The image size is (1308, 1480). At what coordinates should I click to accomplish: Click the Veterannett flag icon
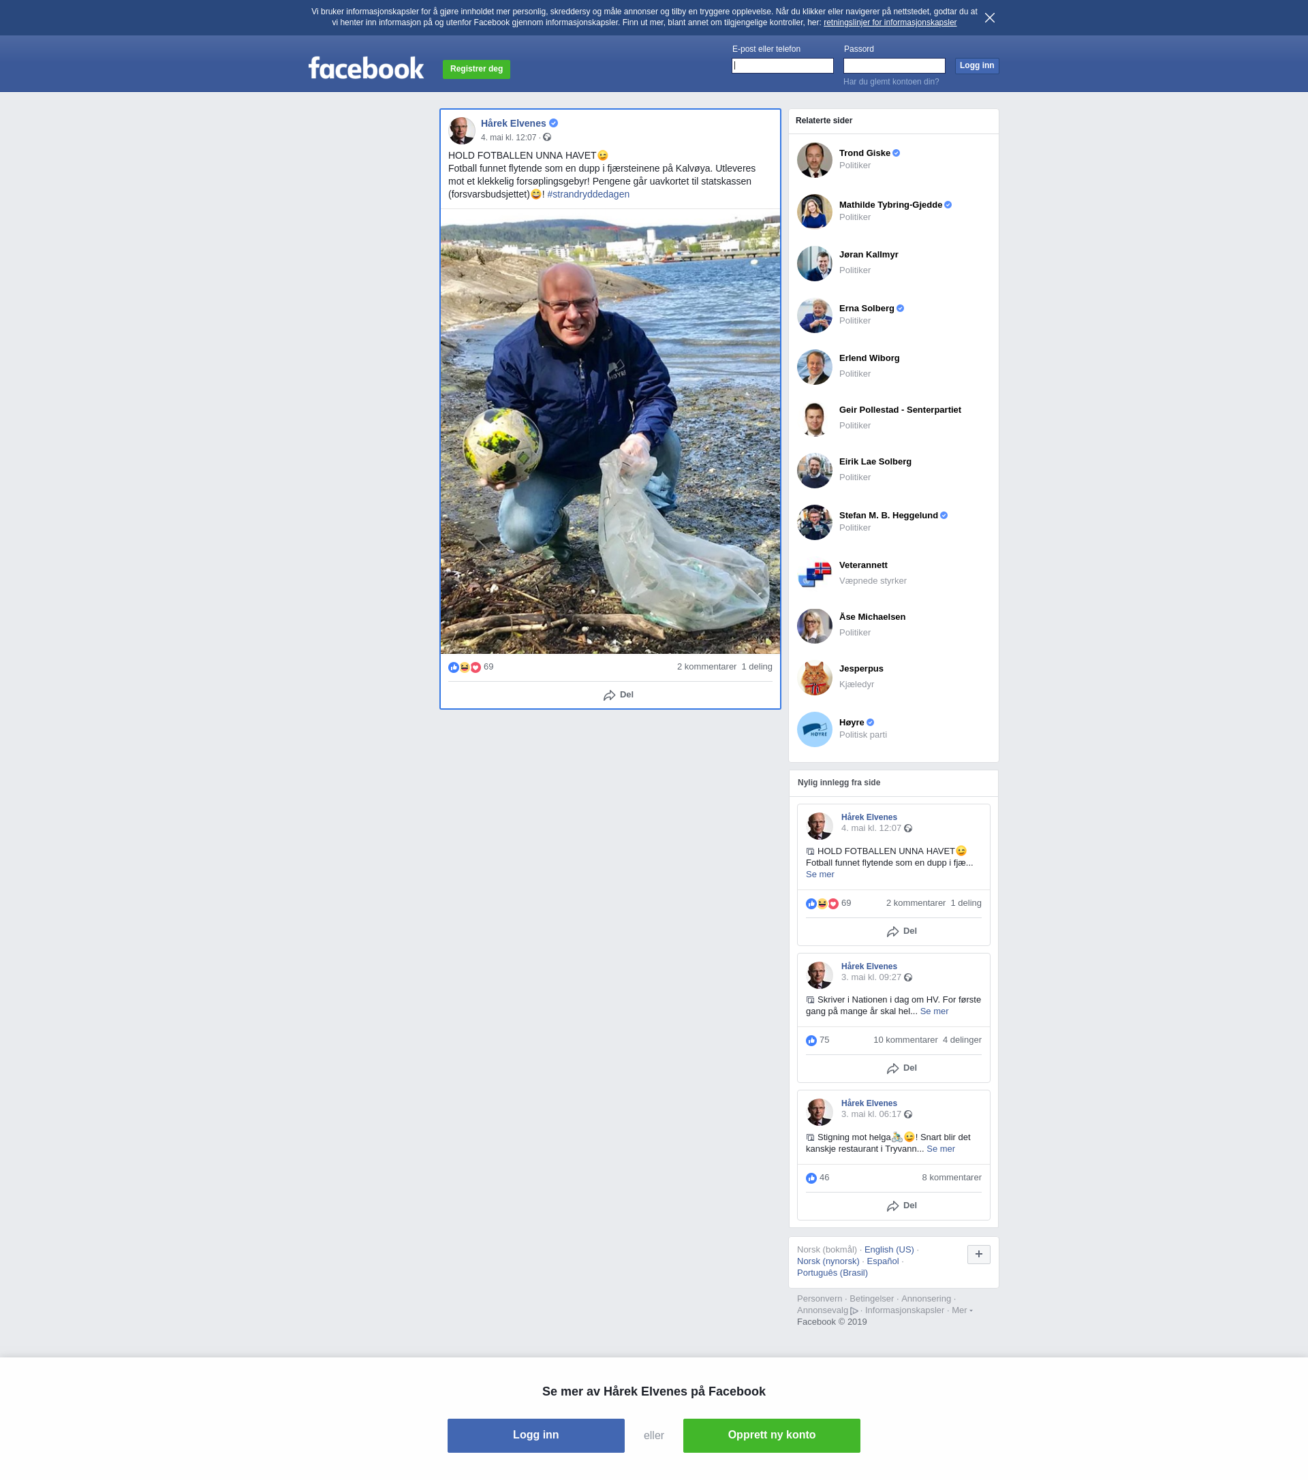[814, 573]
